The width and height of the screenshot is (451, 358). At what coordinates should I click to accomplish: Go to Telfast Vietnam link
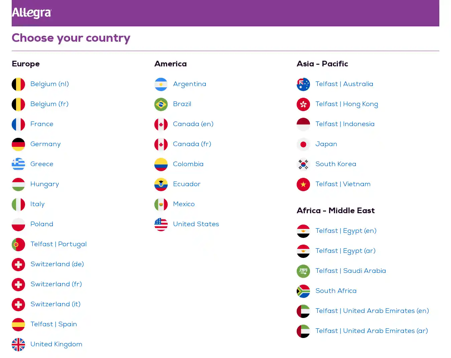click(x=343, y=184)
